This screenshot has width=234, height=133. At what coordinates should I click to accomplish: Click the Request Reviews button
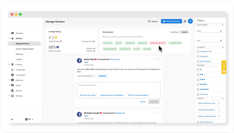click(171, 21)
